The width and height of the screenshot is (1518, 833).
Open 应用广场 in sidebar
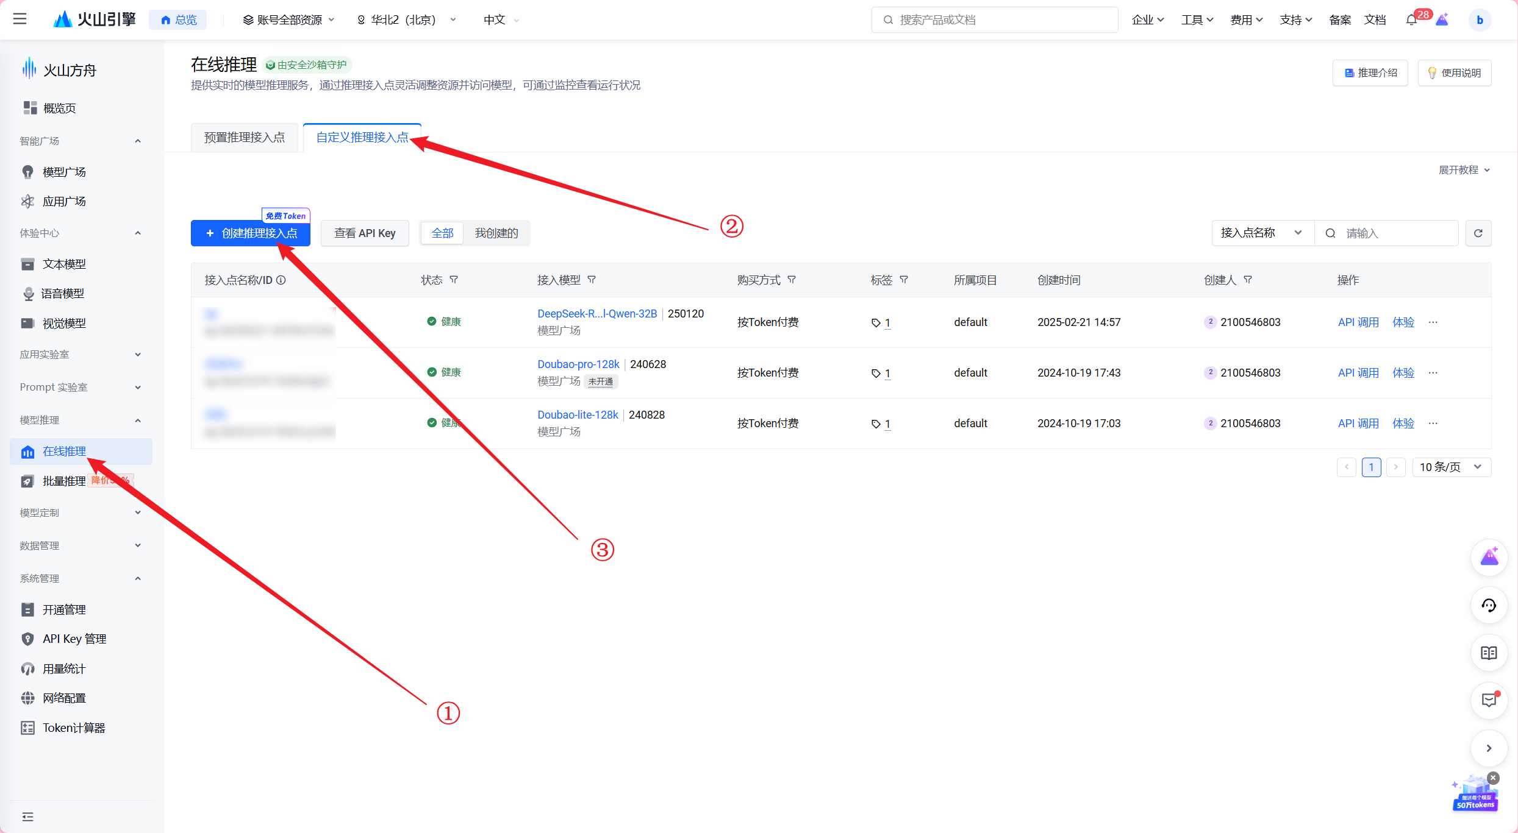(64, 201)
